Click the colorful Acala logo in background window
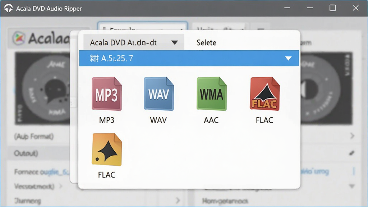Viewport: 368px width, 207px height. pos(19,38)
